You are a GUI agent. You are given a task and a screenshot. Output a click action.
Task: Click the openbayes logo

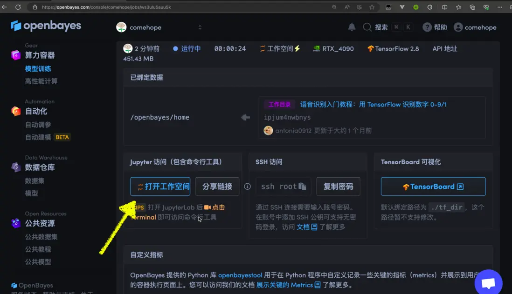tap(46, 26)
